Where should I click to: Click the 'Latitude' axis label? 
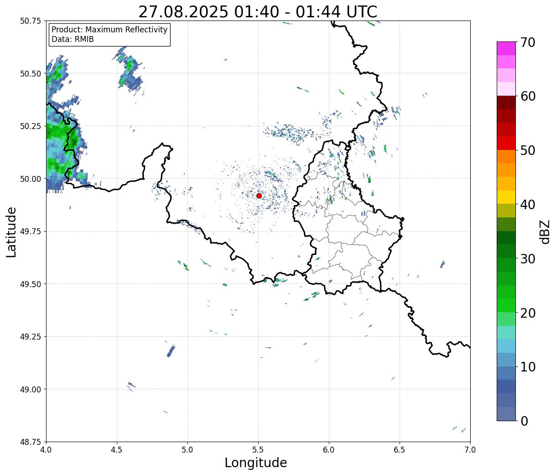click(x=11, y=232)
